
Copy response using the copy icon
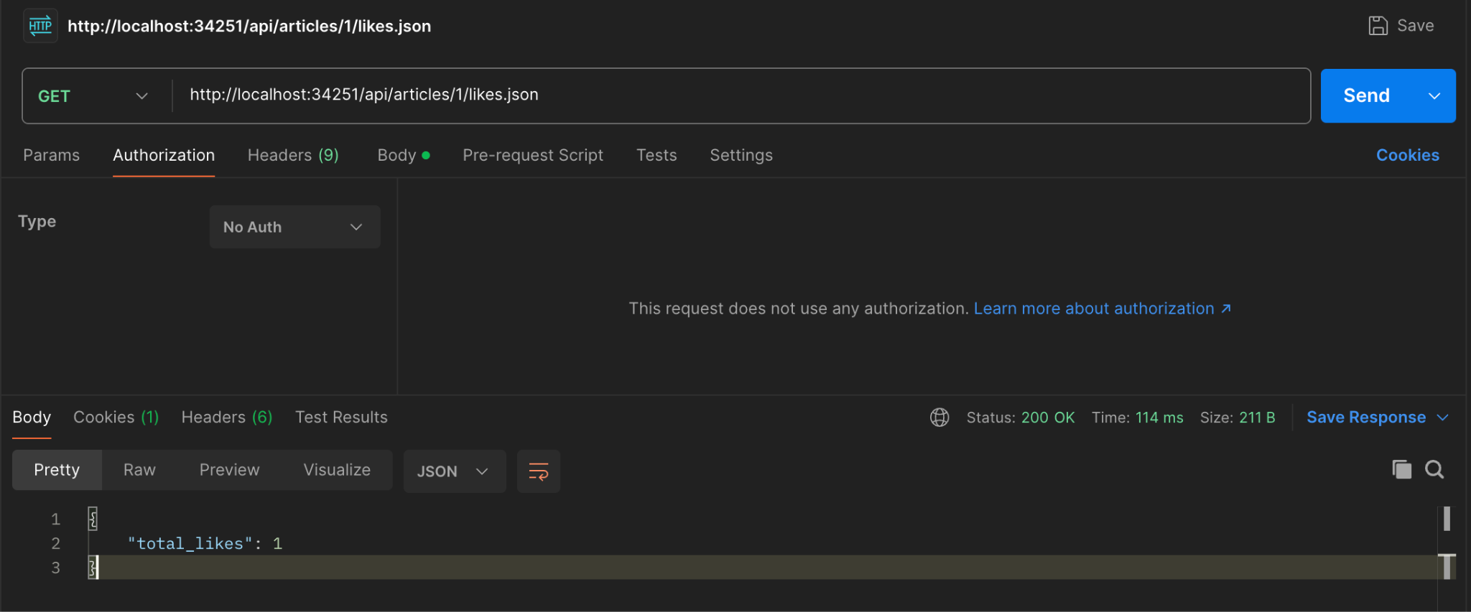pyautogui.click(x=1401, y=470)
